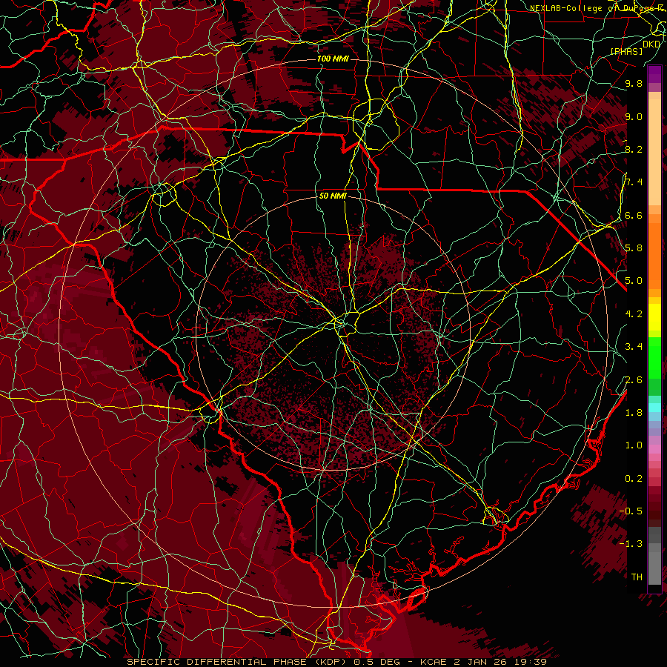Click the radar site at the range rings' center
The image size is (667, 667).
point(333,333)
